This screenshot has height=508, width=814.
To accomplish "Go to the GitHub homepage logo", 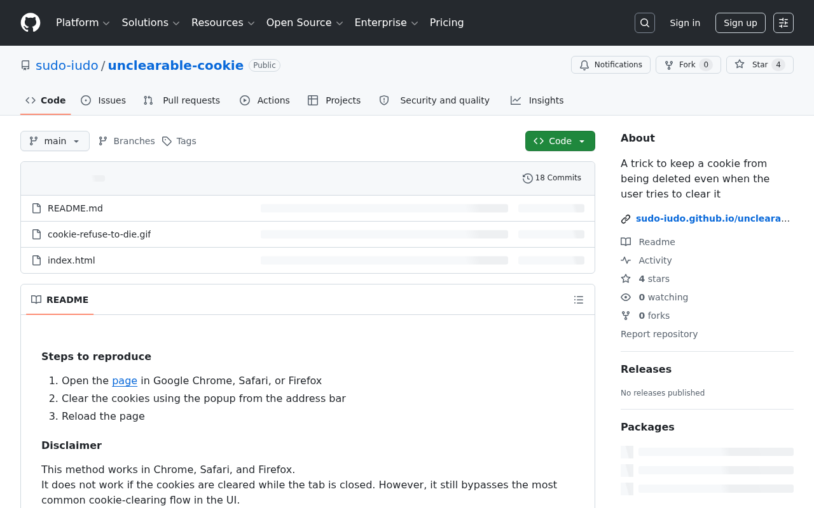I will coord(31,23).
